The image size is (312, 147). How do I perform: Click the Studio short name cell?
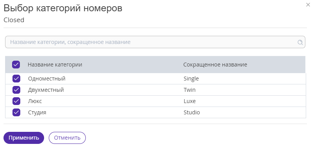tap(192, 113)
